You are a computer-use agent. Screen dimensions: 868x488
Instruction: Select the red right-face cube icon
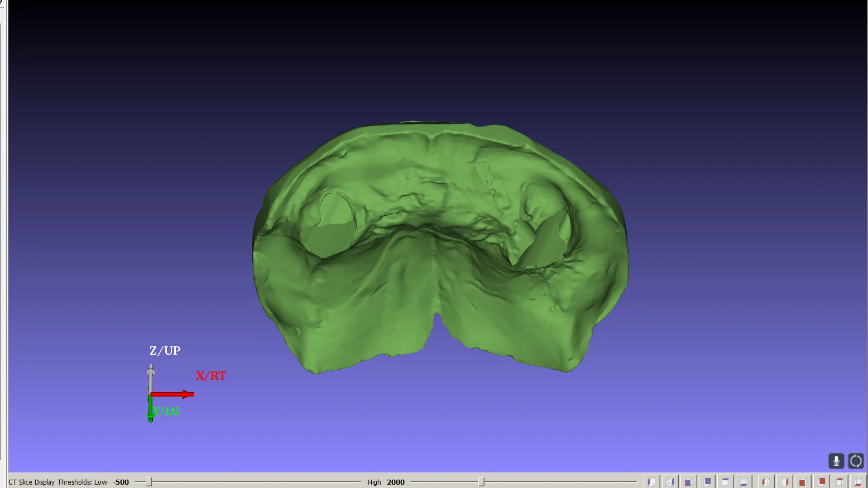click(784, 482)
